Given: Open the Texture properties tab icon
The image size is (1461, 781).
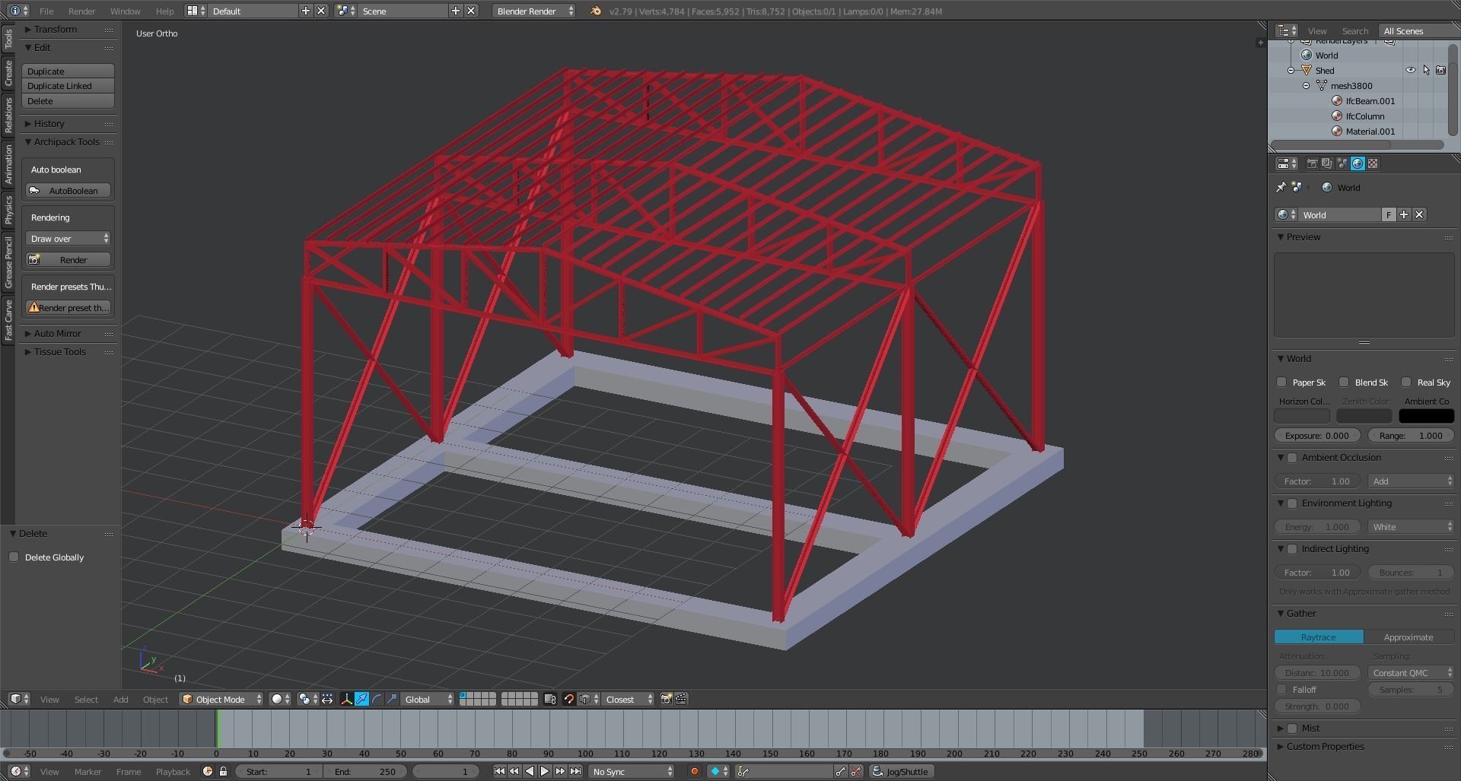Looking at the screenshot, I should tap(1373, 164).
